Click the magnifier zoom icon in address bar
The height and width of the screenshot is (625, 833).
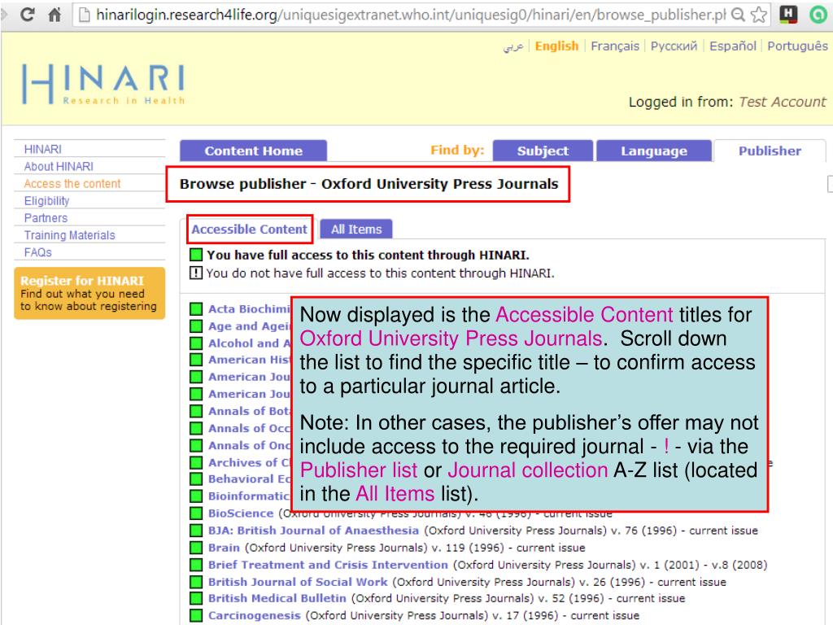(738, 15)
